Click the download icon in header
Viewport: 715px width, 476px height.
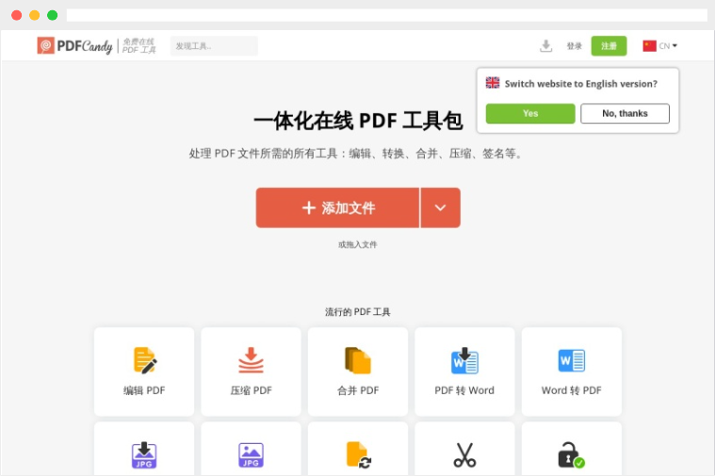pyautogui.click(x=545, y=46)
